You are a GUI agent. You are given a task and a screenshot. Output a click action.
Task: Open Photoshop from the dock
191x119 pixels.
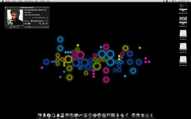click(67, 115)
